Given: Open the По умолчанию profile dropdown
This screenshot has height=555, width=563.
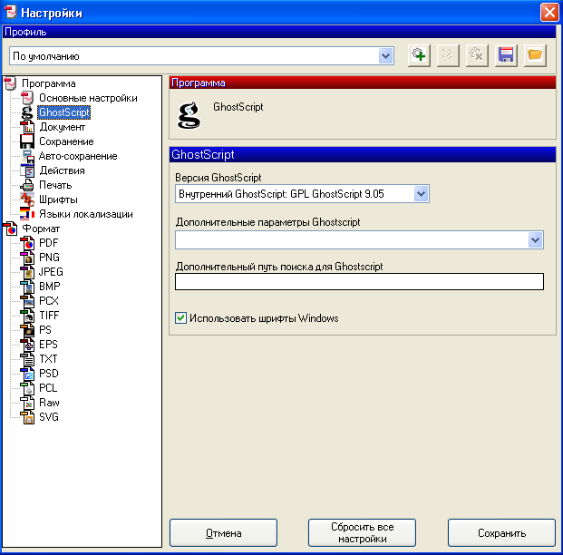Looking at the screenshot, I should (x=385, y=56).
